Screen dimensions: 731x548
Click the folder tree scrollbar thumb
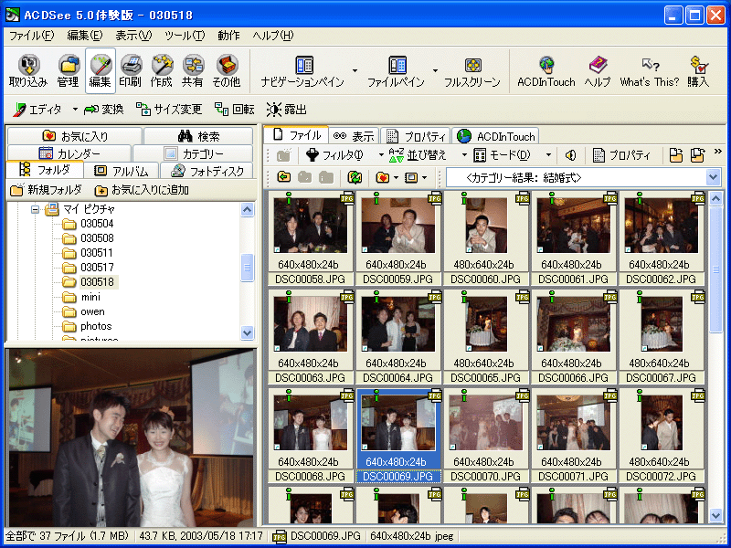click(x=247, y=268)
